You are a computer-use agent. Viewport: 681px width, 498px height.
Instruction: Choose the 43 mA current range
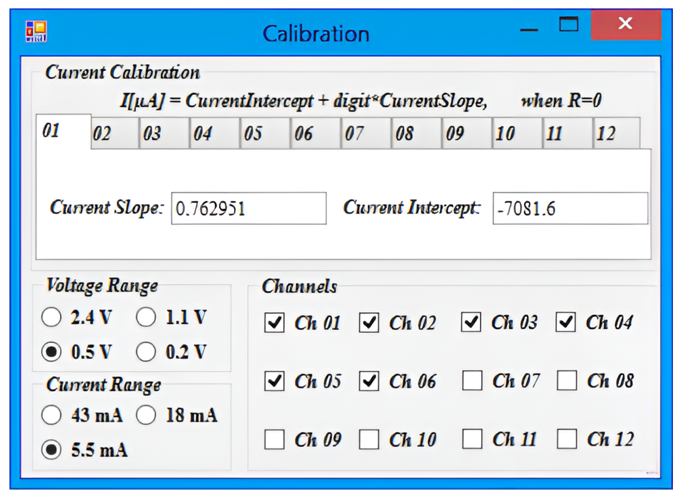pos(51,415)
